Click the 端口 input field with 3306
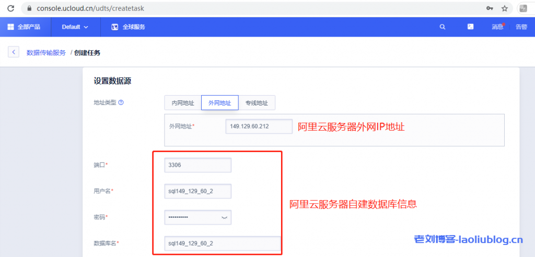This screenshot has height=257, width=535. [x=197, y=165]
